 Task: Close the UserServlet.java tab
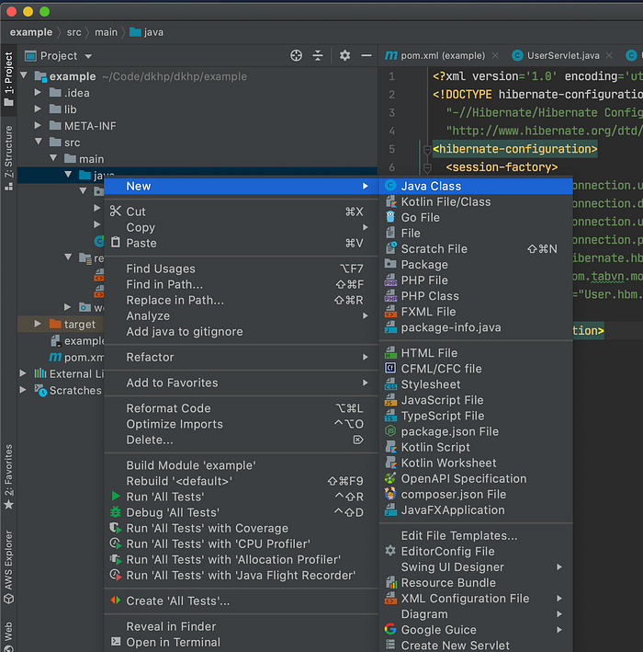tap(609, 55)
